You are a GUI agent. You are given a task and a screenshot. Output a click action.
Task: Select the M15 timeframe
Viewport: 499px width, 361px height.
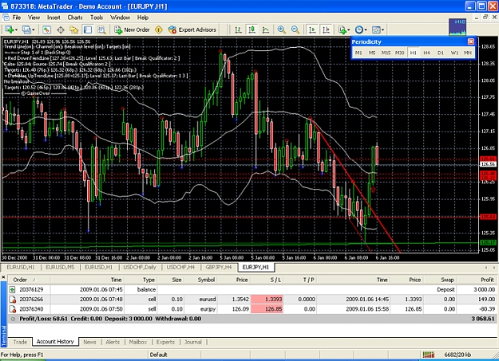click(386, 53)
